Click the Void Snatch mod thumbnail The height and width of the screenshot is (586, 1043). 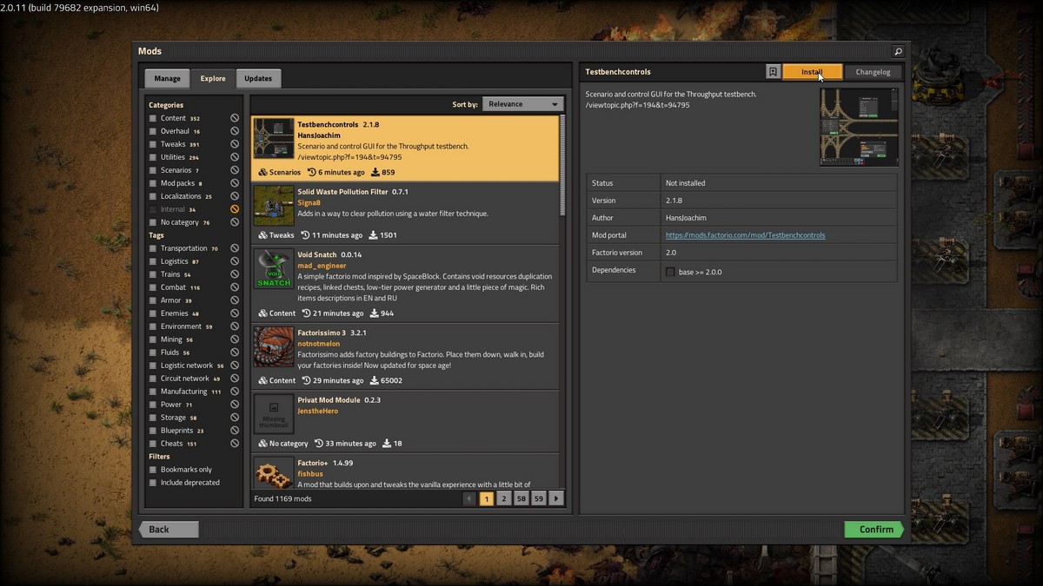(273, 270)
